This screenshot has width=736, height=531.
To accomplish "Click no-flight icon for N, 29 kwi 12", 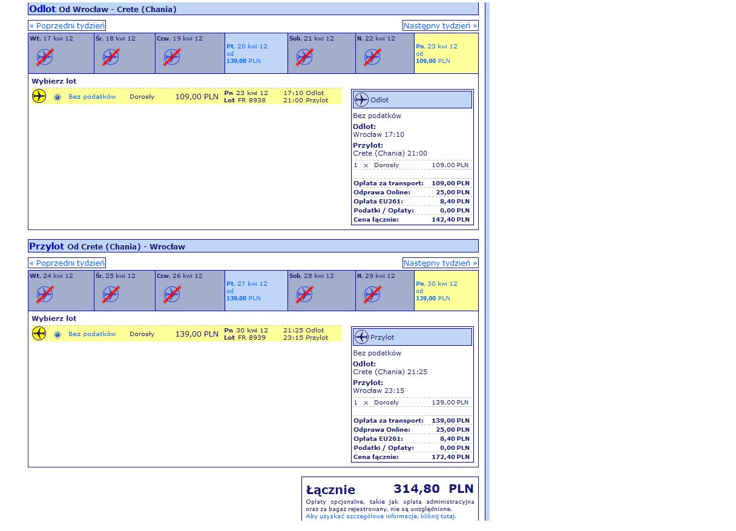I will click(x=372, y=295).
